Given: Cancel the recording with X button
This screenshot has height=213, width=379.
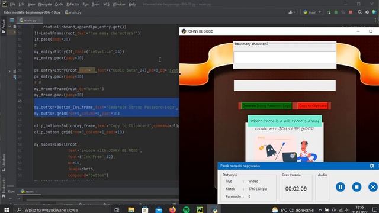Looking at the screenshot, I should (x=373, y=187).
